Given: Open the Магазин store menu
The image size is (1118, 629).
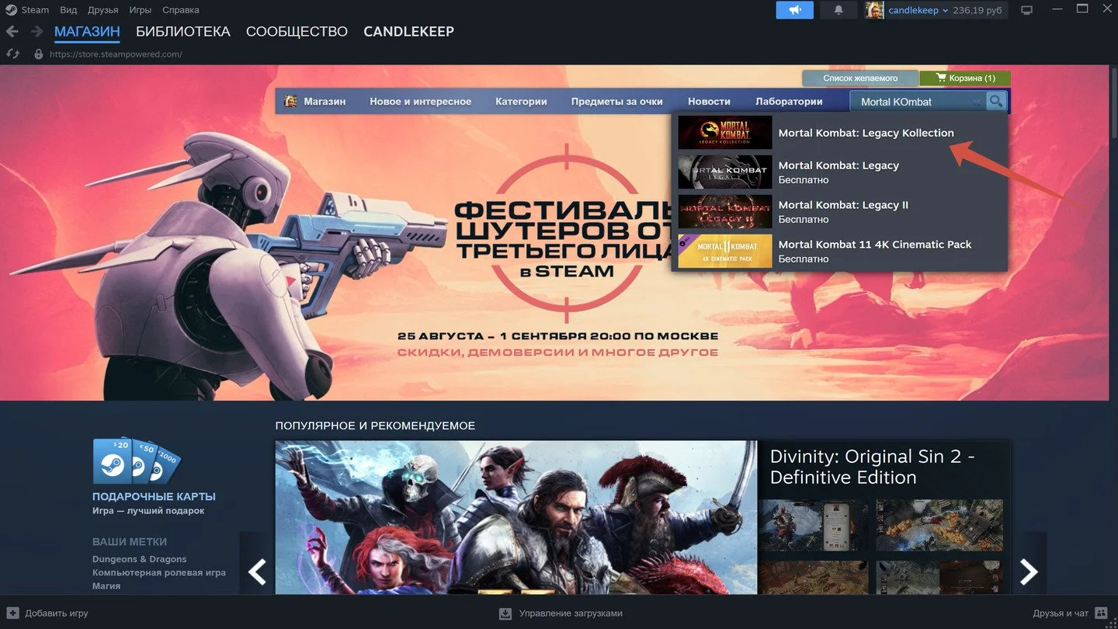Looking at the screenshot, I should click(325, 101).
